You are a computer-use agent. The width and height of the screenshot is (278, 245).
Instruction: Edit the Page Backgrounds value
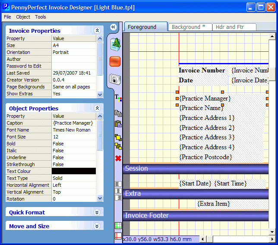click(x=74, y=87)
